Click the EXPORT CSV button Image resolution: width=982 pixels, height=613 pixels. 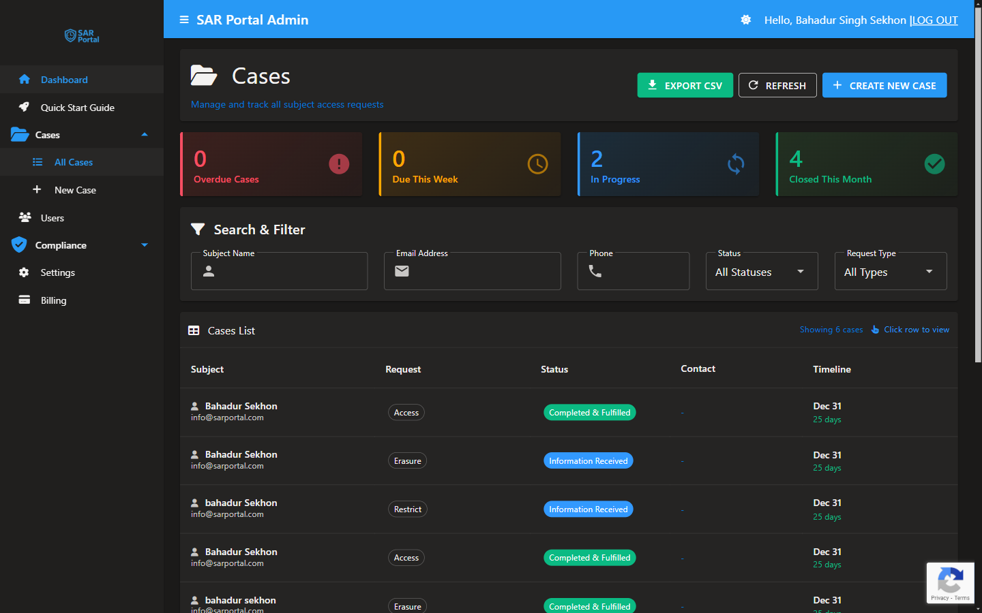(685, 85)
